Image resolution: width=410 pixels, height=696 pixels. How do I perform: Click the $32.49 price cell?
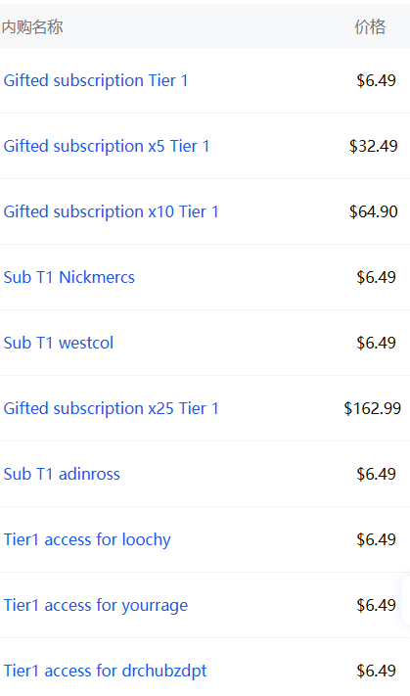pos(373,146)
